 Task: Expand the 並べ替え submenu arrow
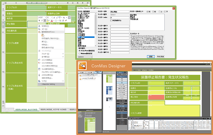63,57
